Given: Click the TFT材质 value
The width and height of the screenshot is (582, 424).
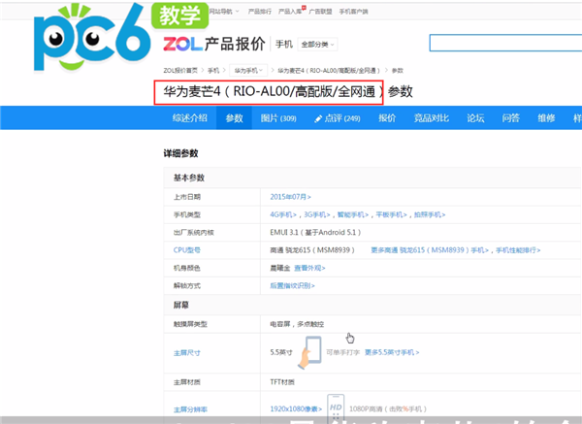Looking at the screenshot, I should point(282,382).
